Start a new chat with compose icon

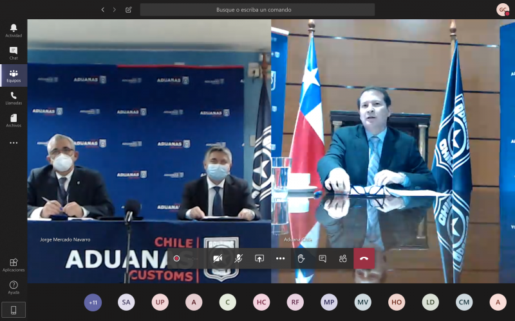tap(128, 10)
